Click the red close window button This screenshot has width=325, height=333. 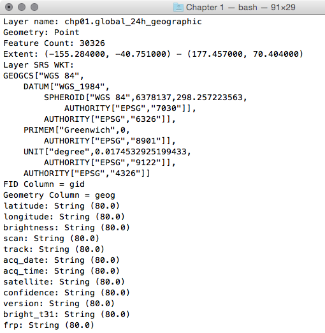[9, 7]
